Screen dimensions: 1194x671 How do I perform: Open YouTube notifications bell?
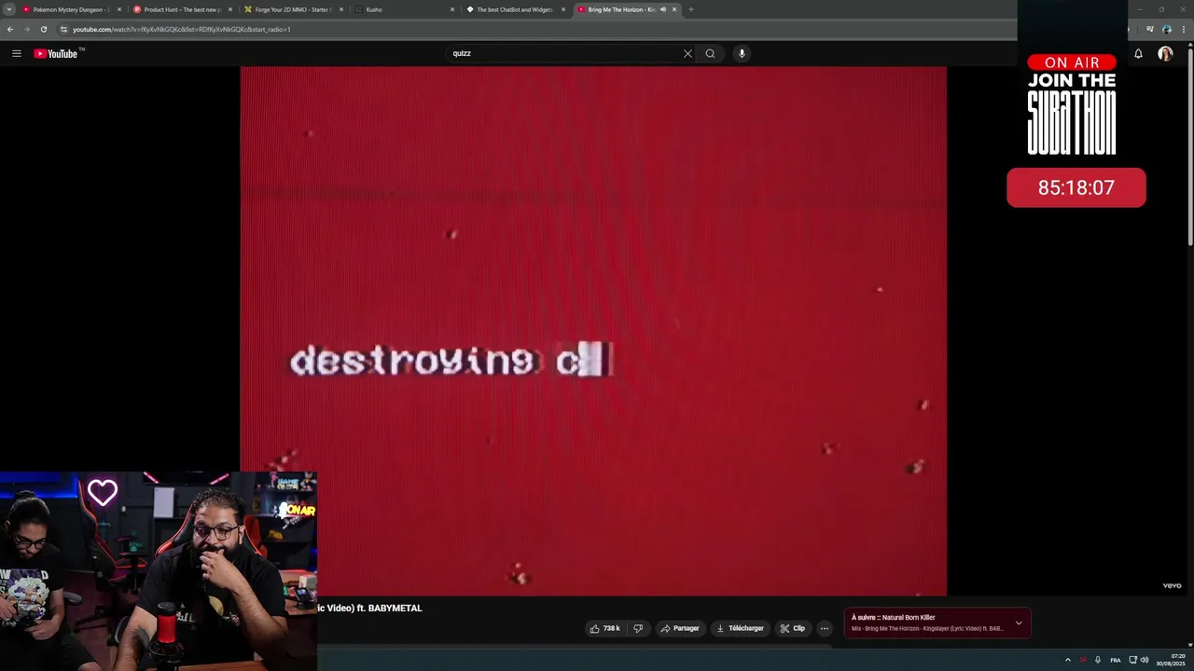click(1138, 53)
